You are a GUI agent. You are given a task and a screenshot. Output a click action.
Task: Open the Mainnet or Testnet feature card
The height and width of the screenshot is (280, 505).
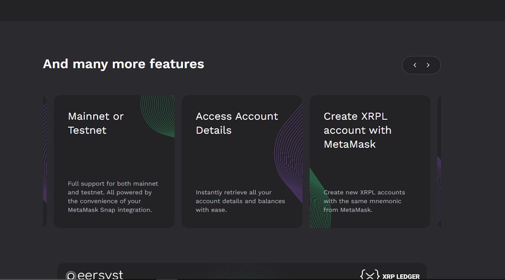[114, 161]
